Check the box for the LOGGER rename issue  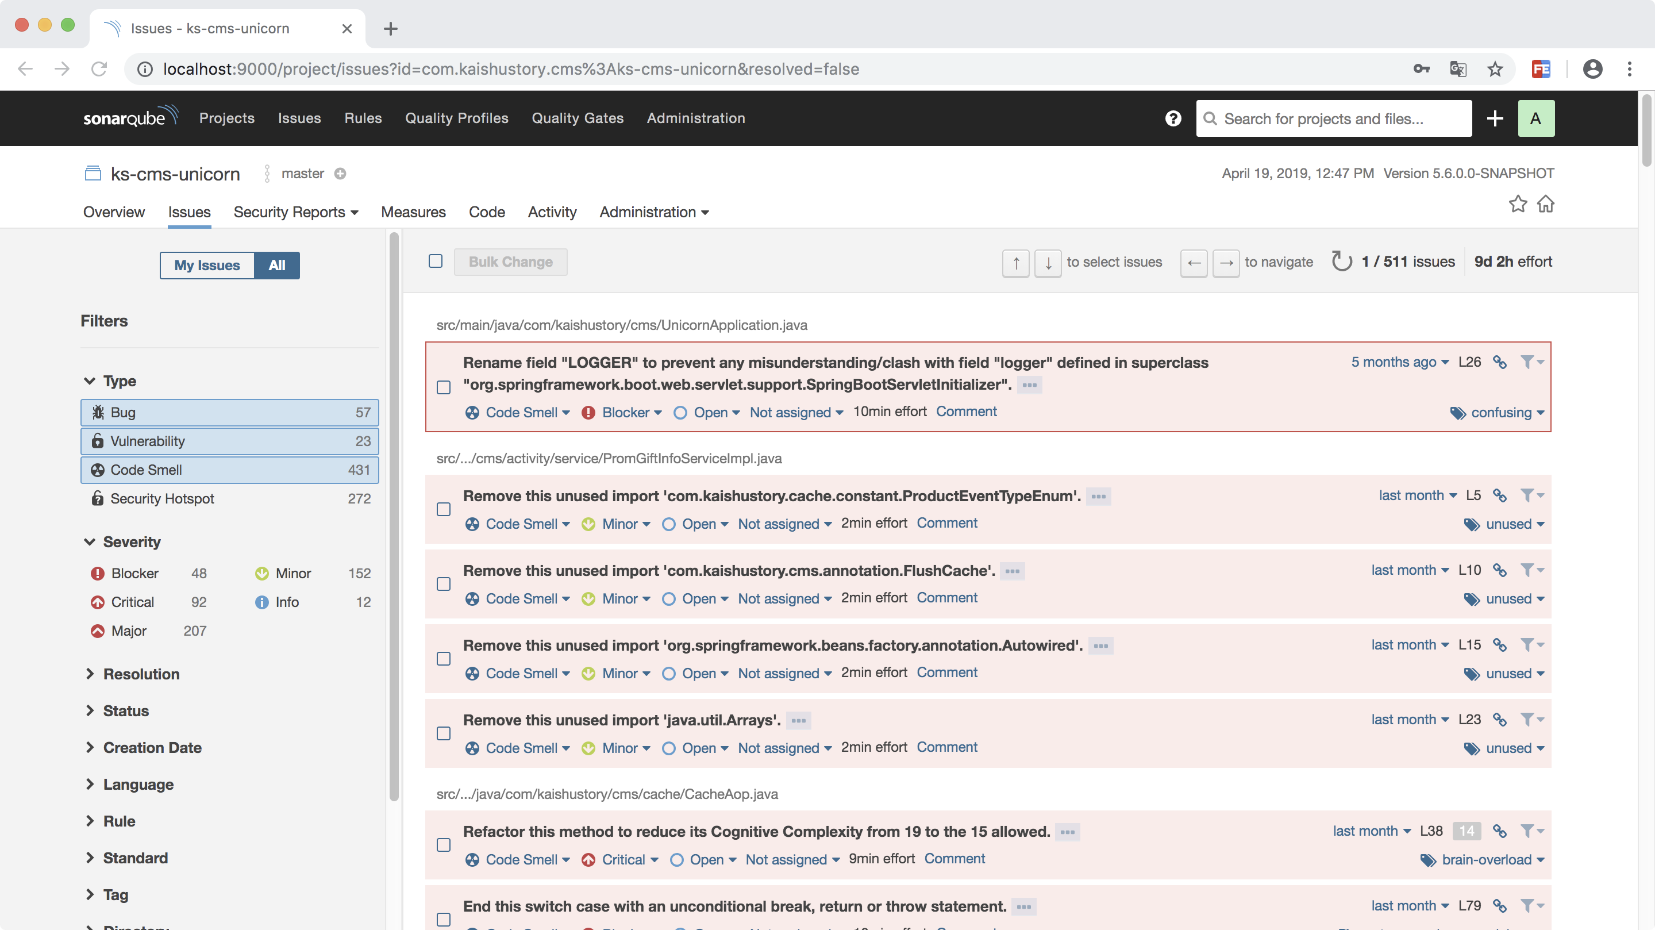click(443, 387)
